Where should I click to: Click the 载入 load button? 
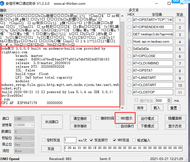tap(157, 108)
